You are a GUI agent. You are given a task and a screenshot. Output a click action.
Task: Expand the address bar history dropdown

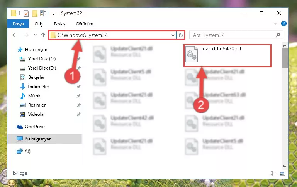[173, 35]
